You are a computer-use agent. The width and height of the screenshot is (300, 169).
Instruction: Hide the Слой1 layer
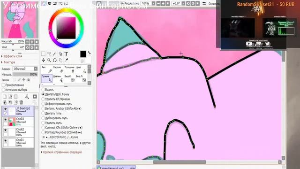point(5,141)
